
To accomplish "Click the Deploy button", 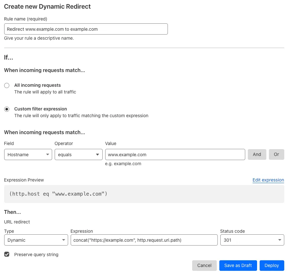I will pos(272,265).
